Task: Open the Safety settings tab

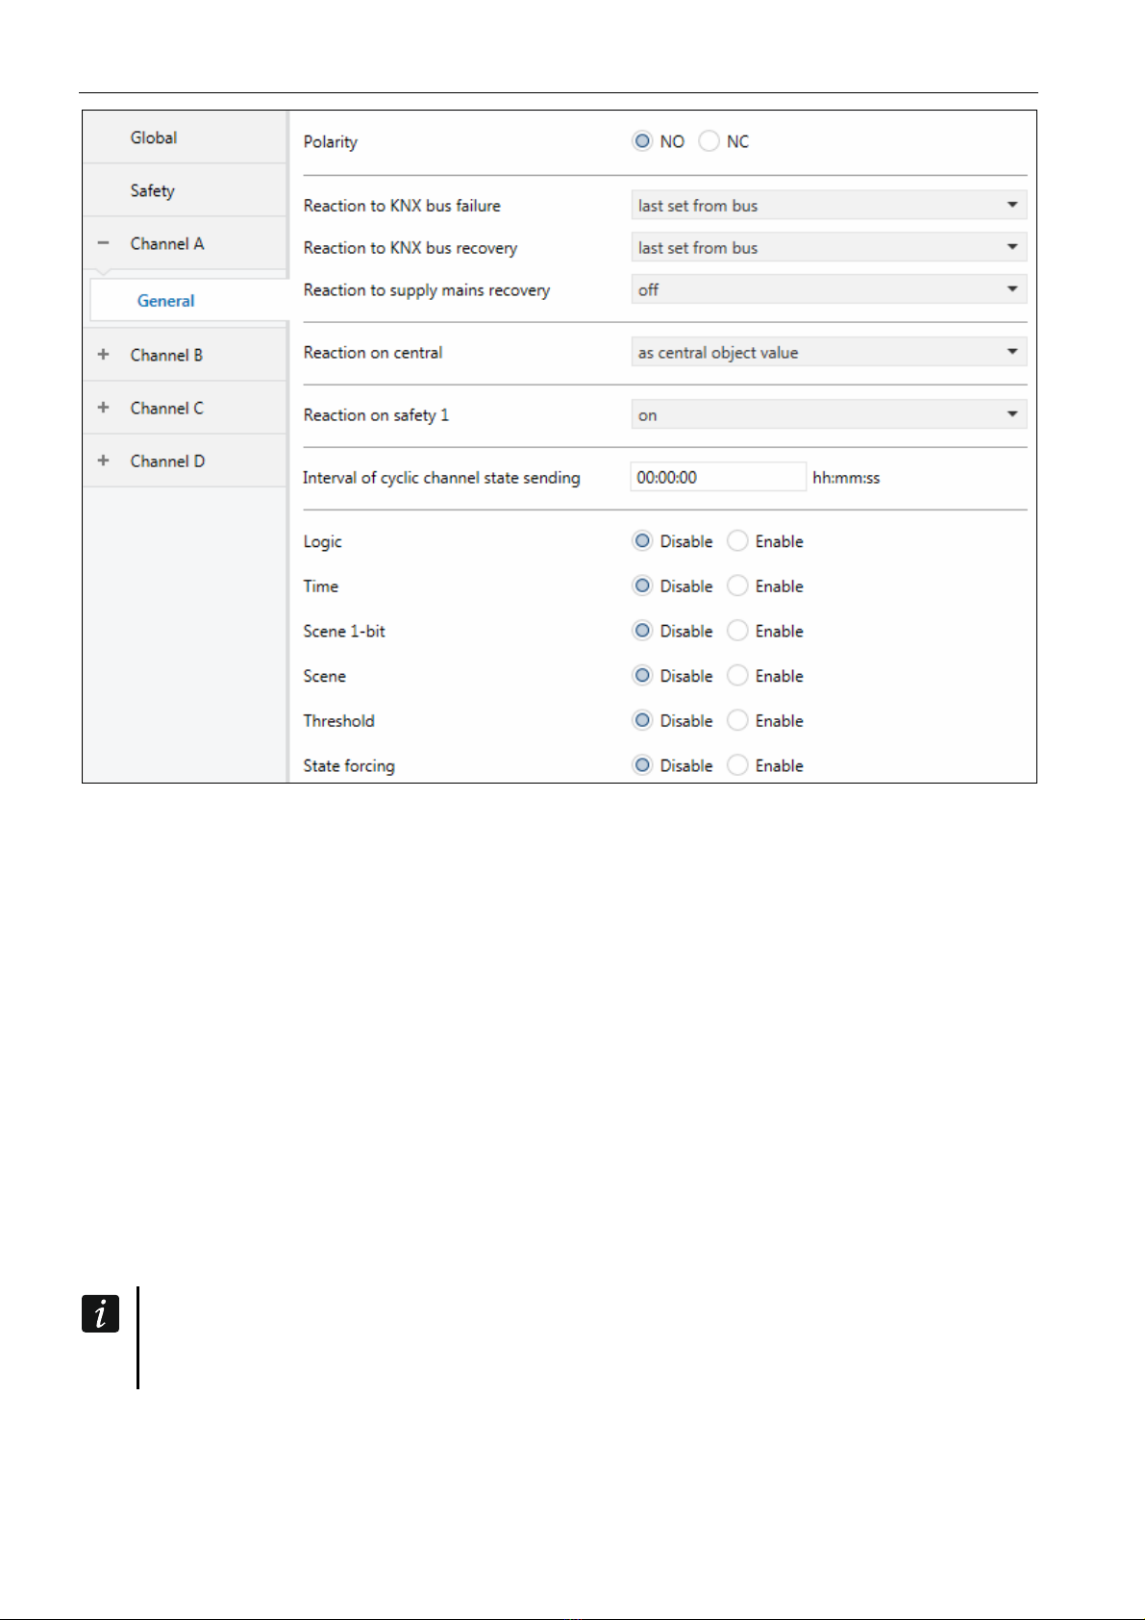Action: click(185, 190)
